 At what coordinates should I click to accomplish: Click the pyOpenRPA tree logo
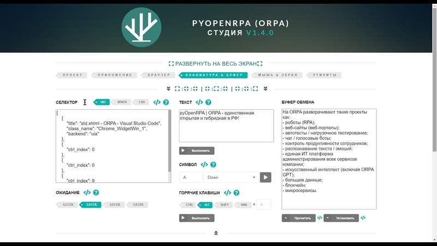click(x=141, y=27)
